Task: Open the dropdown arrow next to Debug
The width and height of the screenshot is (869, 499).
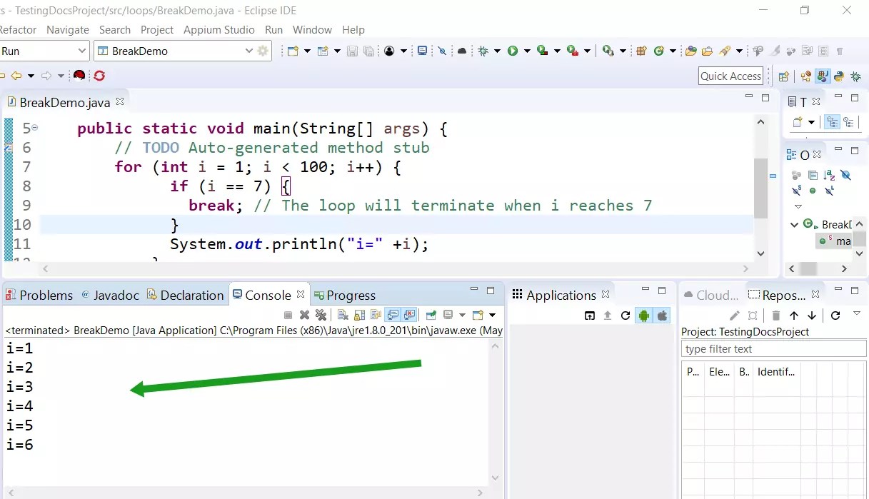Action: click(x=497, y=51)
